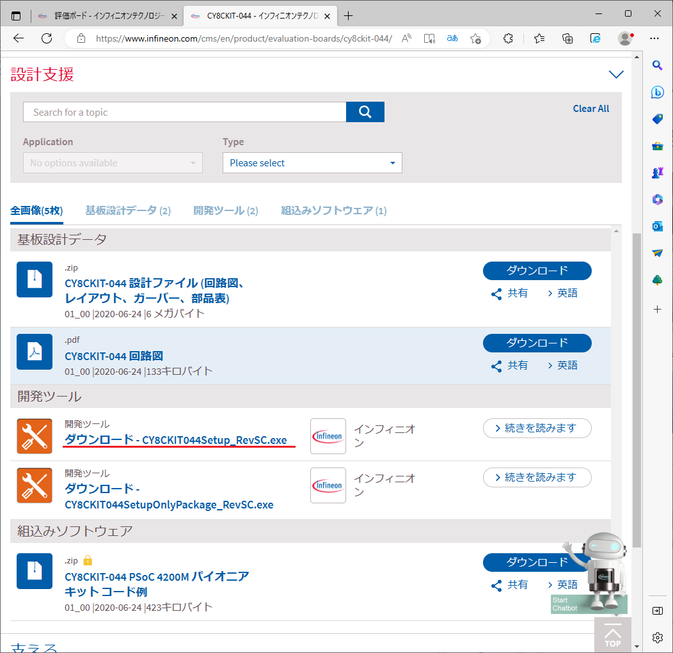Click the Clear All link

tap(590, 109)
